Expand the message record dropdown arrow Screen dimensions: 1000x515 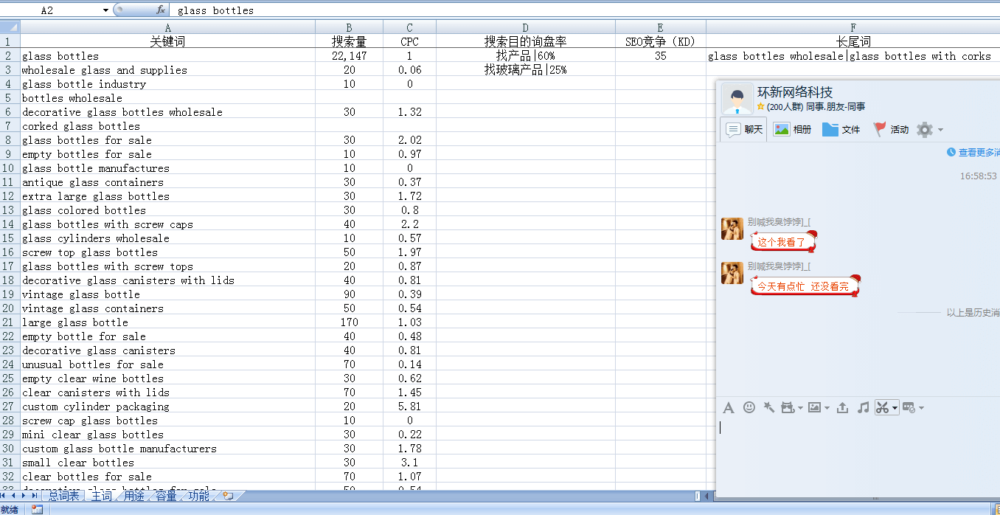click(x=921, y=408)
